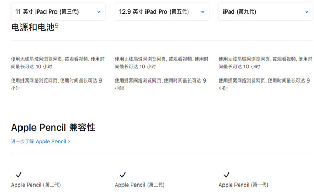Select Apple Pencil (第一代) text in iPad column
The width and height of the screenshot is (314, 196).
click(x=243, y=185)
